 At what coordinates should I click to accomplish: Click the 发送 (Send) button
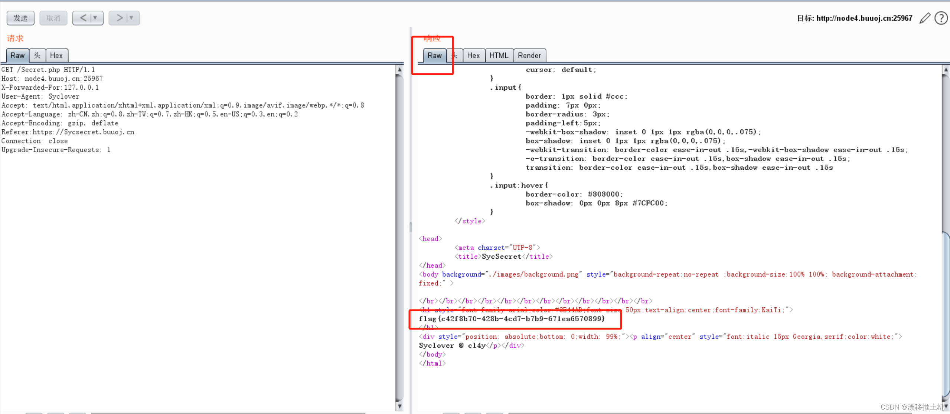click(x=20, y=18)
